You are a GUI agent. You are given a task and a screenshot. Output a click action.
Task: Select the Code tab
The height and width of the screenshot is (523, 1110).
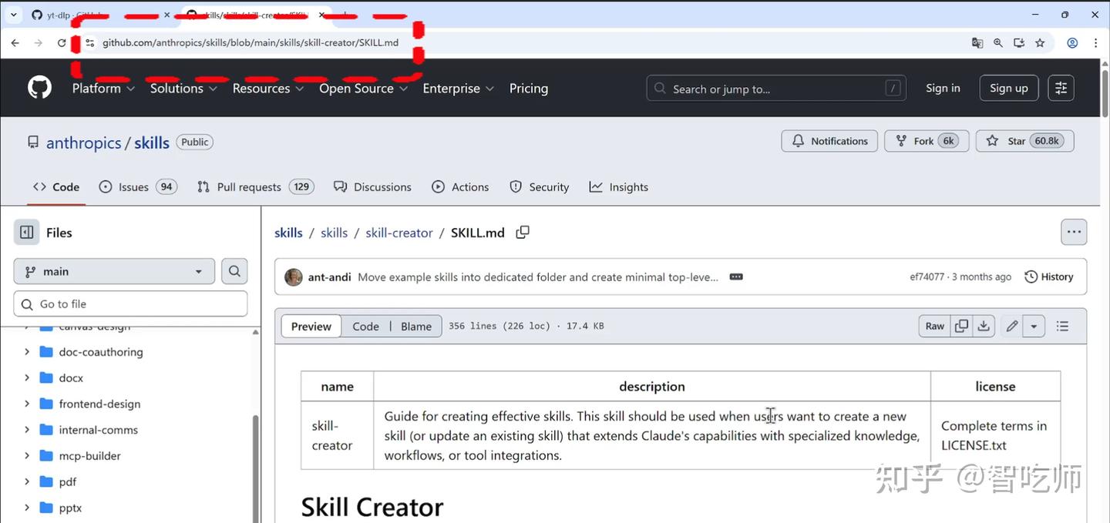coord(56,187)
